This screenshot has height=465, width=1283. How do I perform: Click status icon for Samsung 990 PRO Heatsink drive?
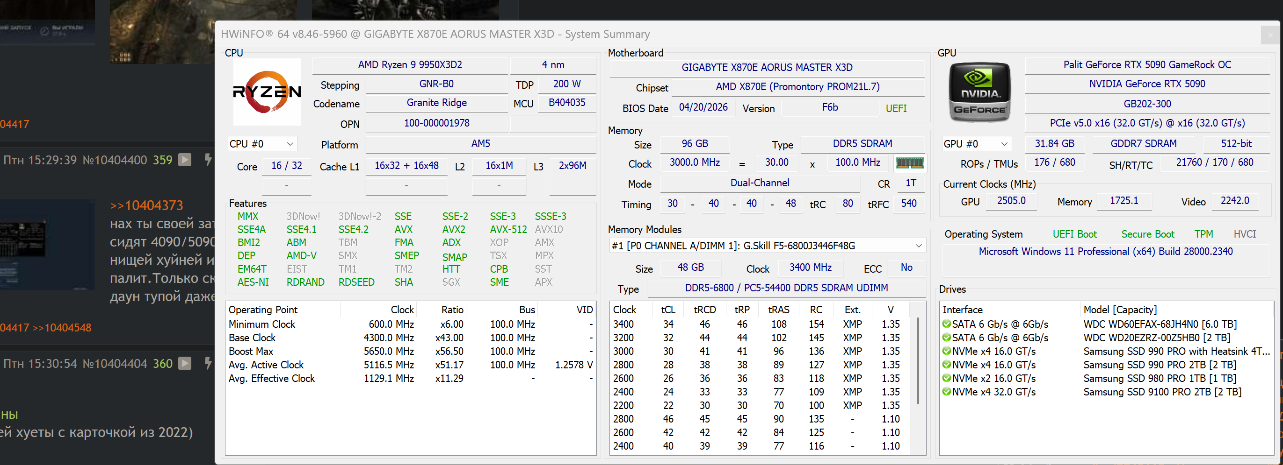[x=946, y=351]
